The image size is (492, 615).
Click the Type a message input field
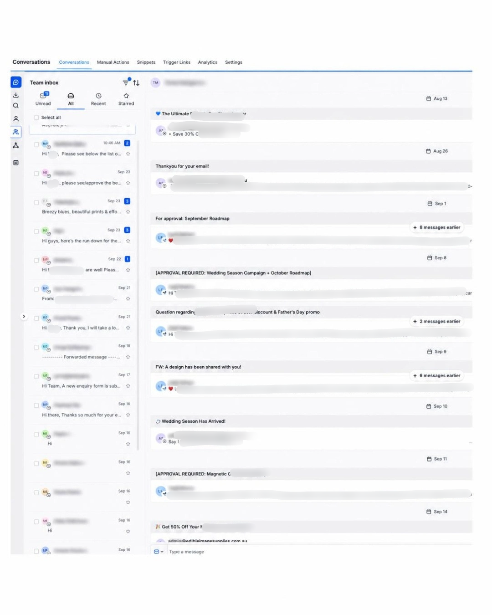319,552
